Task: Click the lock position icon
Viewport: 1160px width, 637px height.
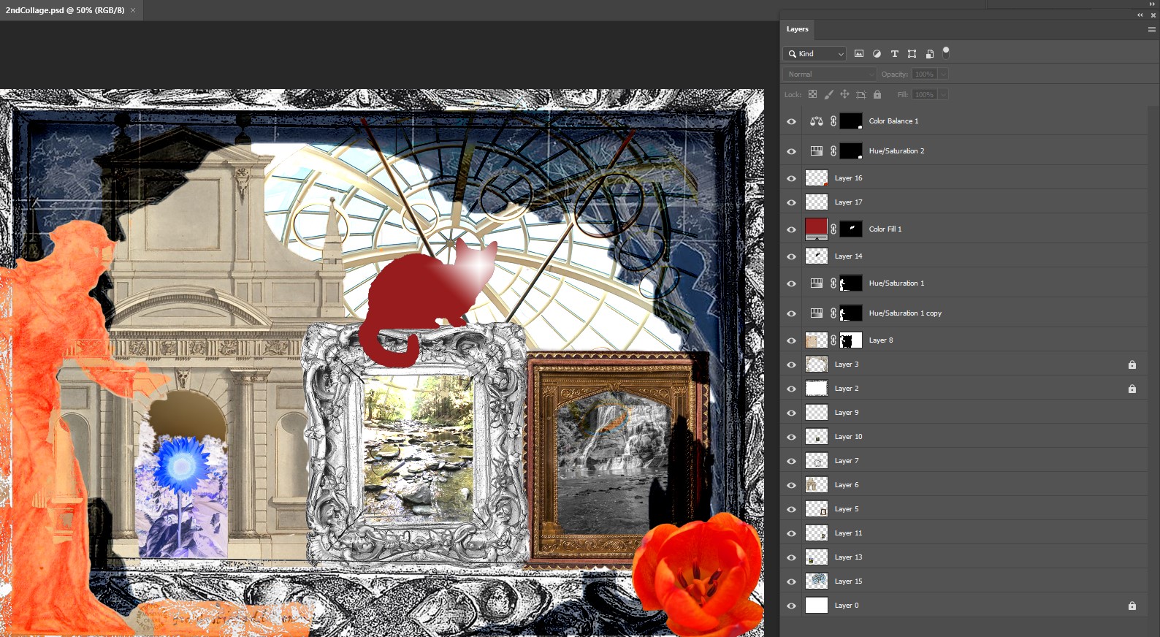Action: tap(844, 94)
